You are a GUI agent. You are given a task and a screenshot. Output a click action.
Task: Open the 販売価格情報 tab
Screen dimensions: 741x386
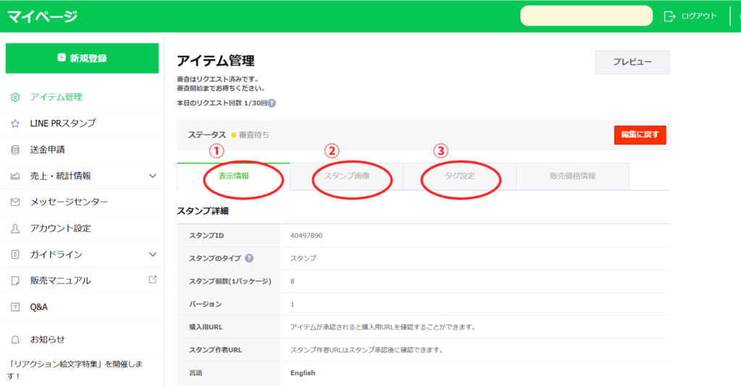(572, 176)
